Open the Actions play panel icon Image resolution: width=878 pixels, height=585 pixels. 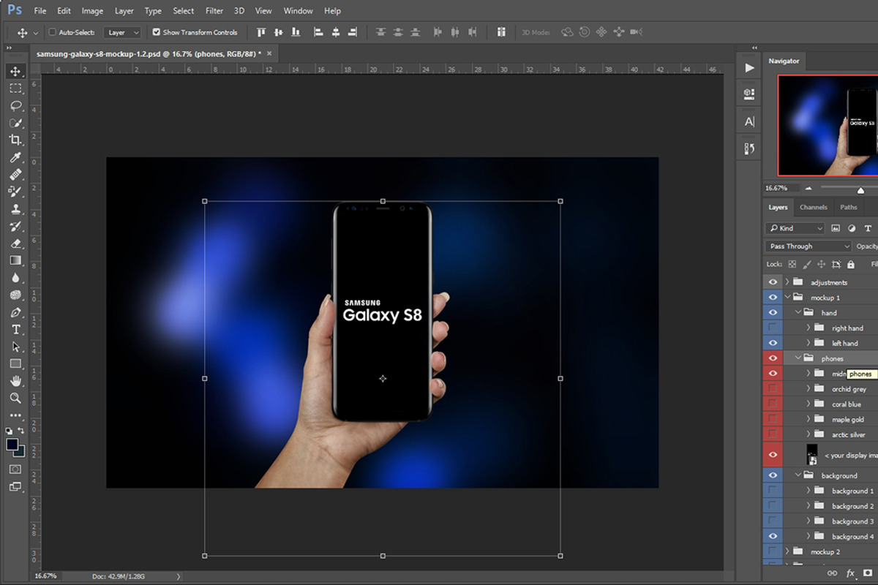pyautogui.click(x=749, y=67)
